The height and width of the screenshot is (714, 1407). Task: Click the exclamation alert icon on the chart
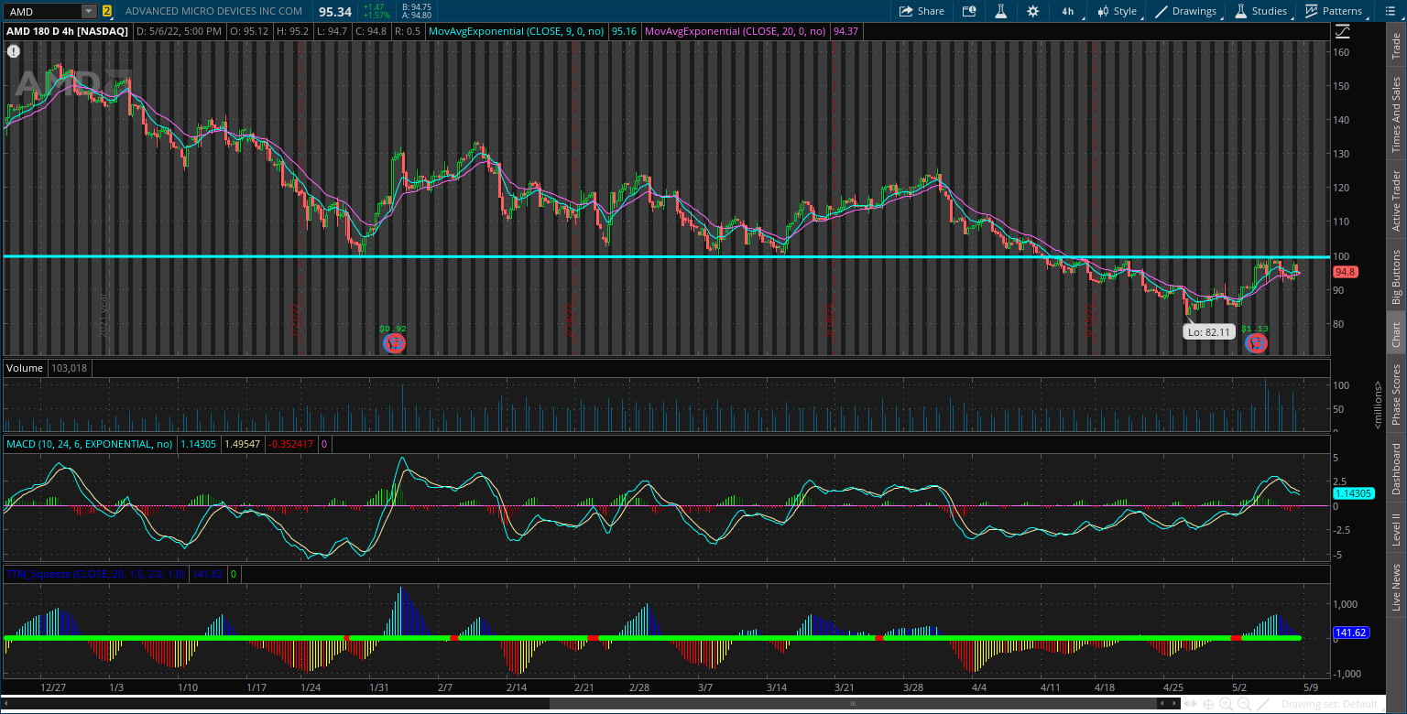click(13, 51)
